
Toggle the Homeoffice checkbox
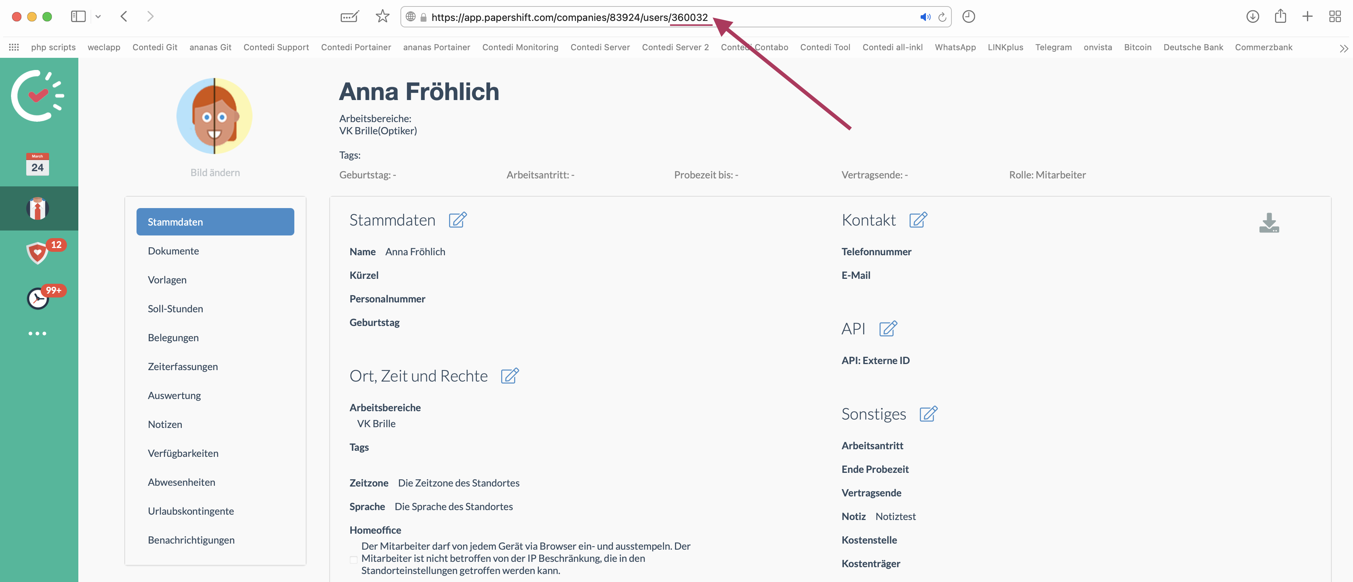coord(354,560)
